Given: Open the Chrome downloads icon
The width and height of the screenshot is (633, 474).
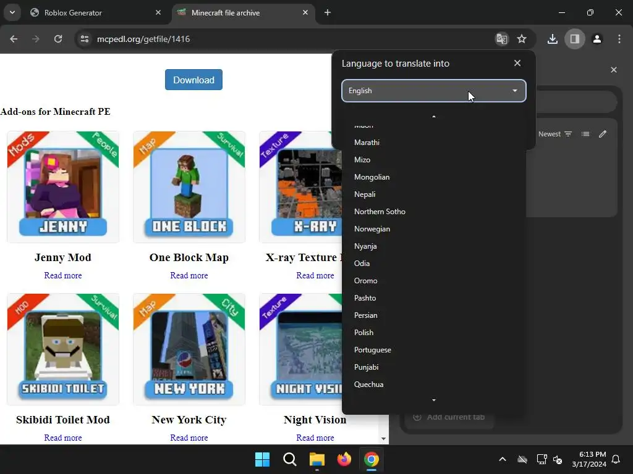Looking at the screenshot, I should [552, 39].
